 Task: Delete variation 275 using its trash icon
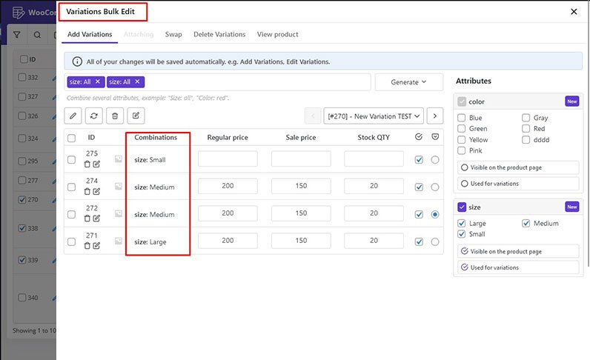[x=87, y=164]
